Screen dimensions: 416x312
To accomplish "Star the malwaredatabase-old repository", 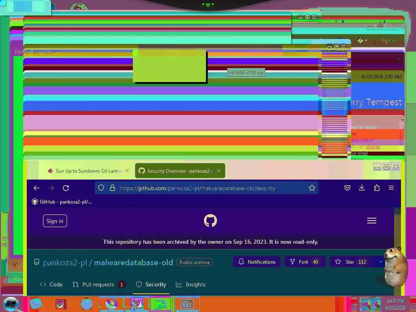I will (353, 262).
